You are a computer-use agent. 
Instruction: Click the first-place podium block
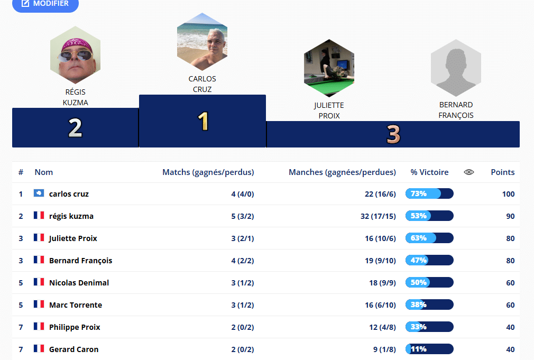coord(202,121)
